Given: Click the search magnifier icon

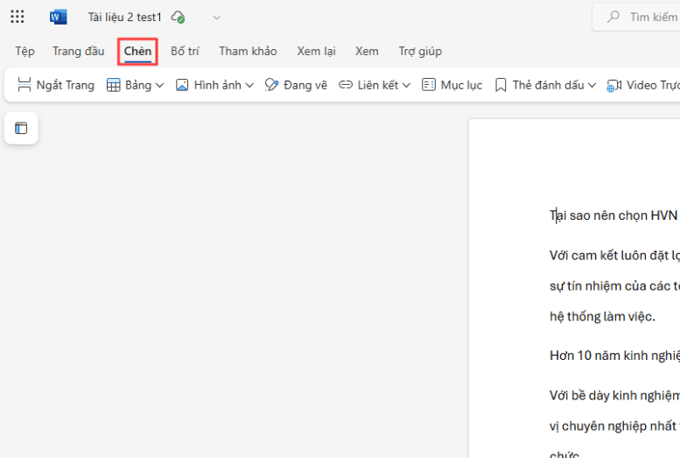Looking at the screenshot, I should pyautogui.click(x=613, y=17).
